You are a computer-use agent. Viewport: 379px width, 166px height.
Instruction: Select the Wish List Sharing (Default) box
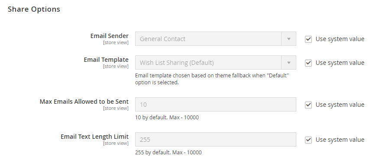click(x=216, y=63)
